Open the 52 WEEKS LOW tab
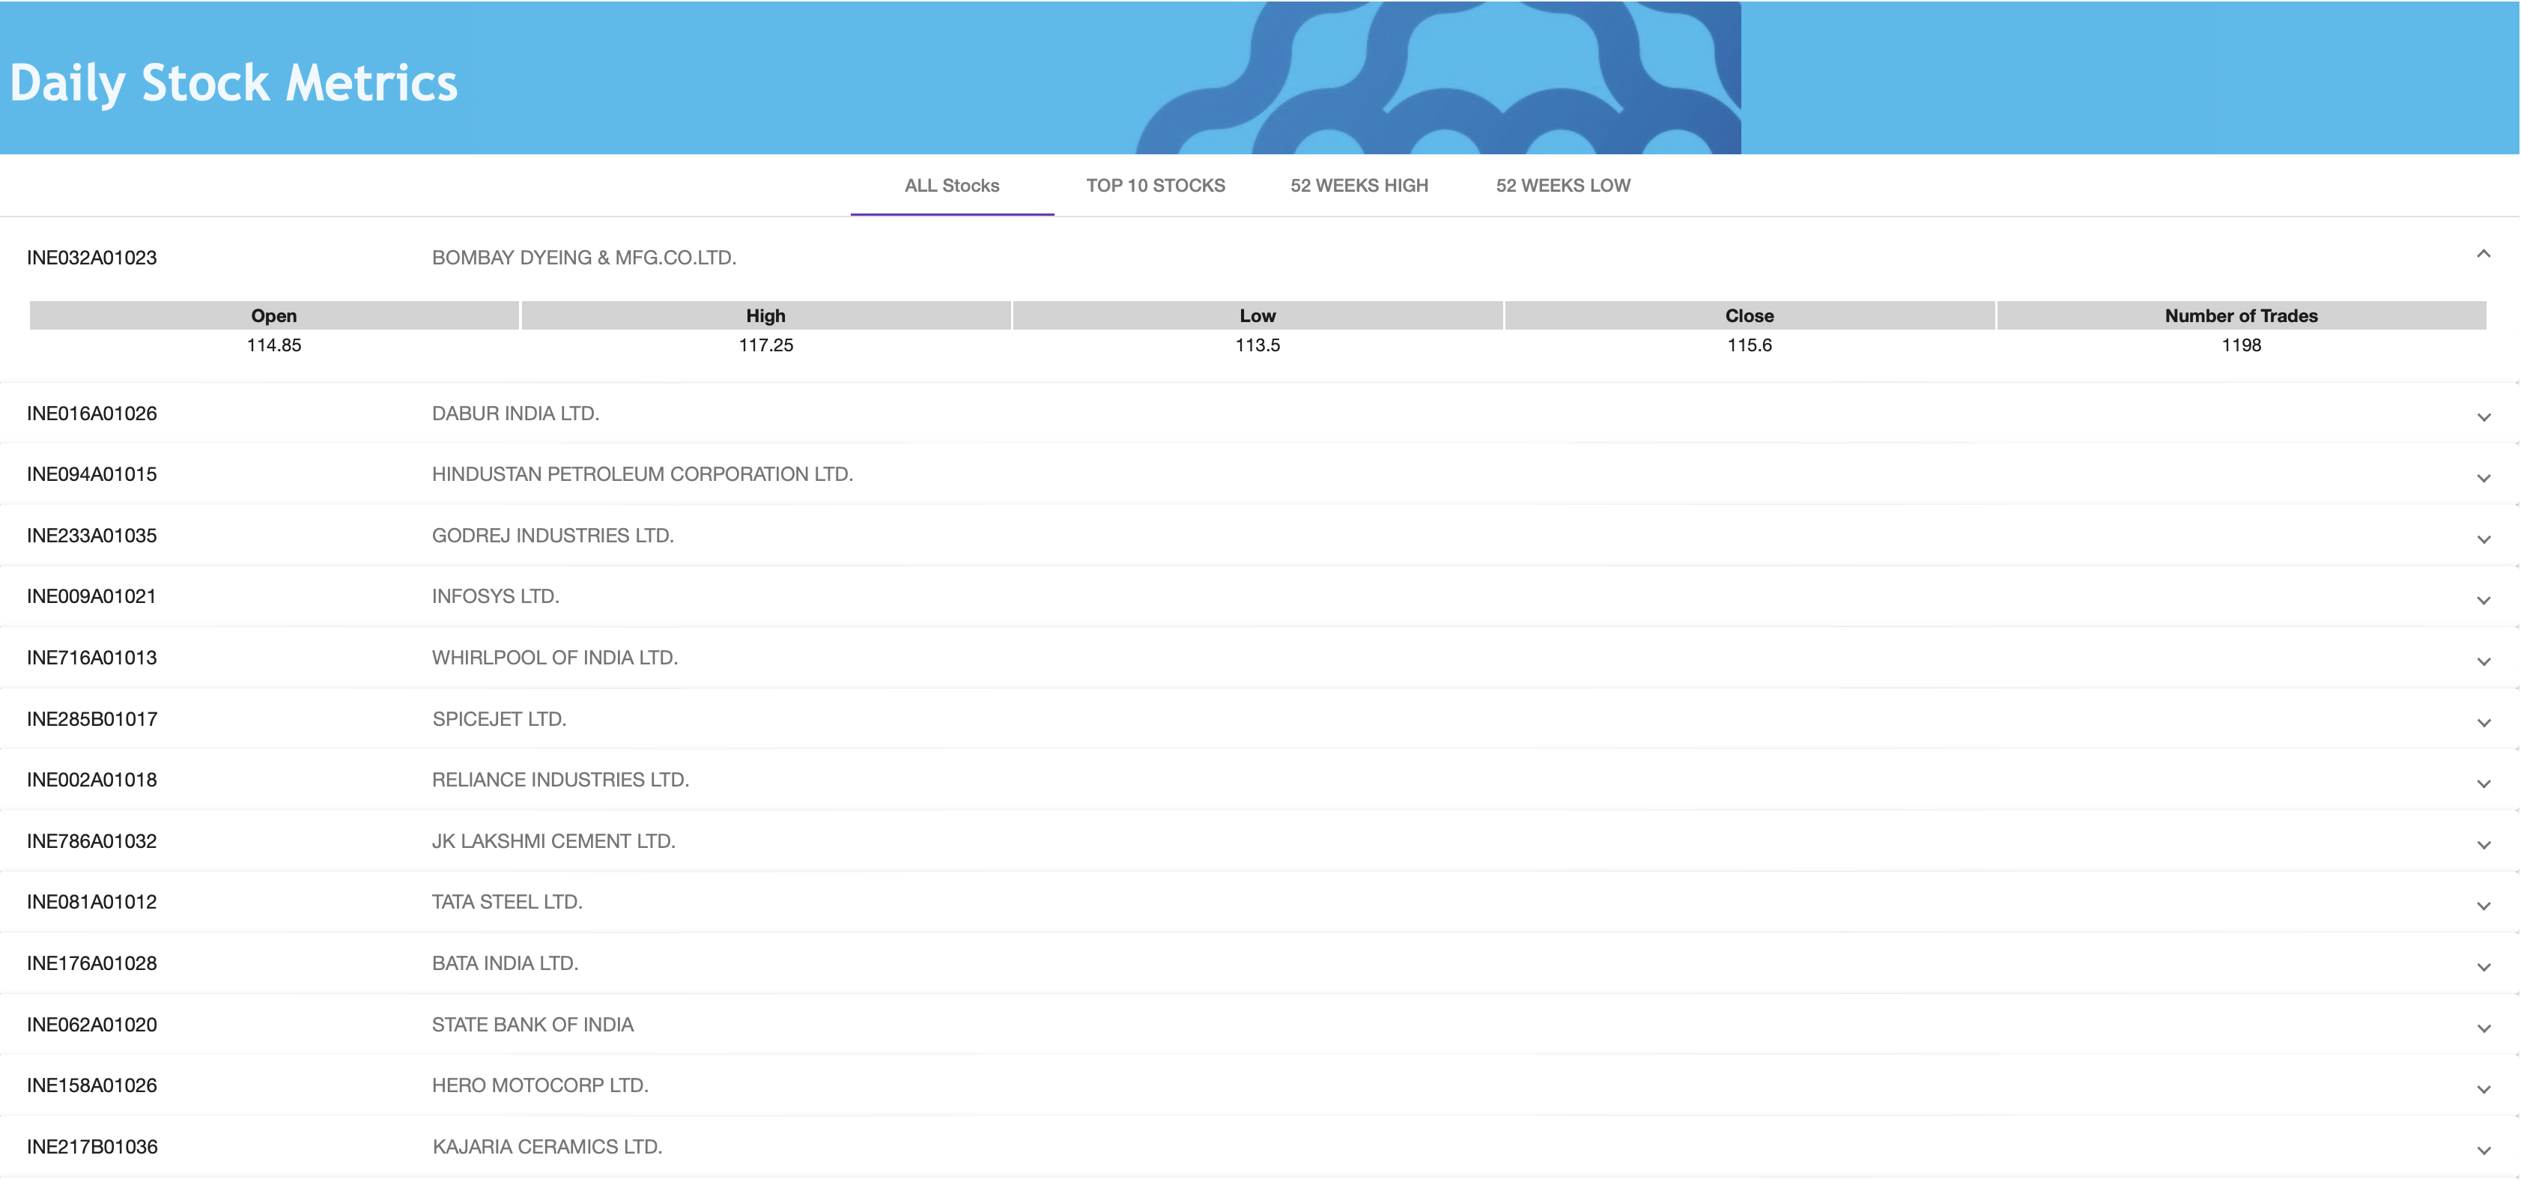 (1563, 185)
